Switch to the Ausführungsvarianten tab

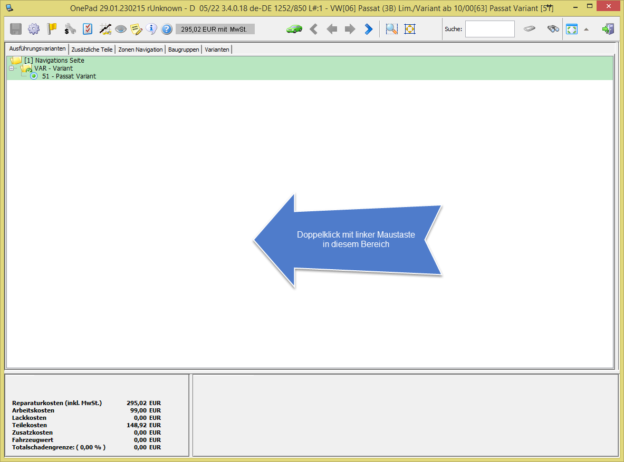(x=37, y=48)
